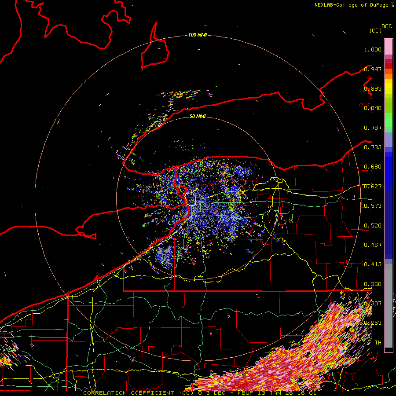The width and height of the screenshot is (396, 396).
Task: Click the KBUF station identifier
Action: click(x=246, y=393)
